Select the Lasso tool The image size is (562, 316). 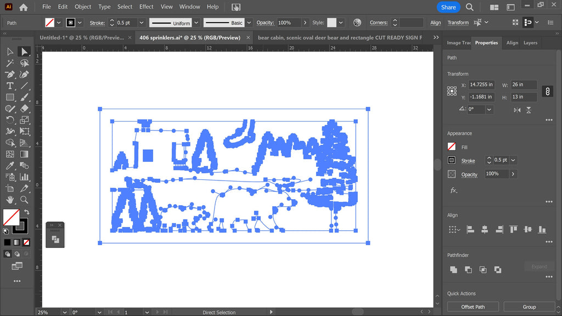[x=24, y=64]
